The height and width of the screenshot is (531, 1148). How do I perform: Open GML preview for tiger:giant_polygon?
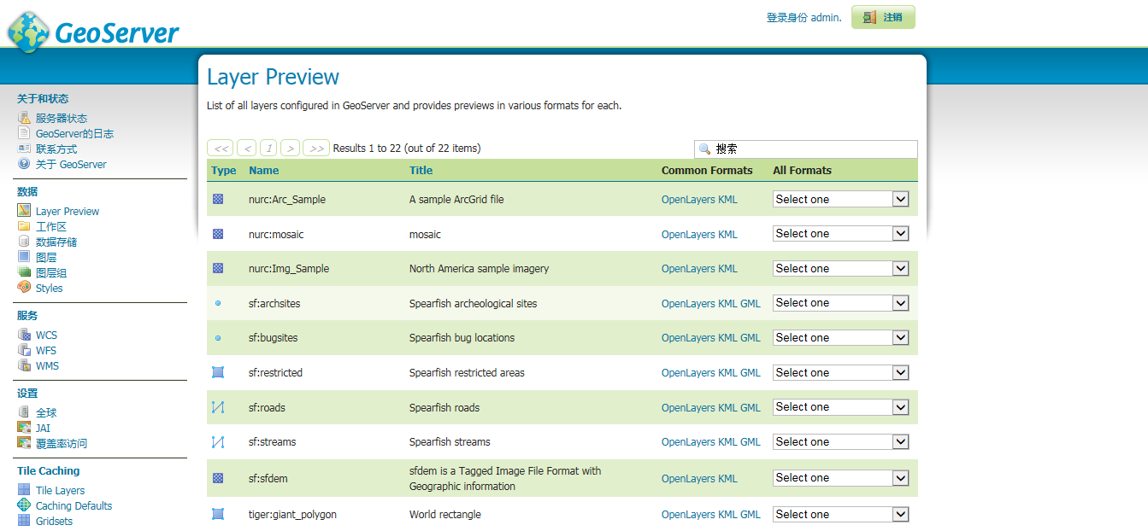751,515
